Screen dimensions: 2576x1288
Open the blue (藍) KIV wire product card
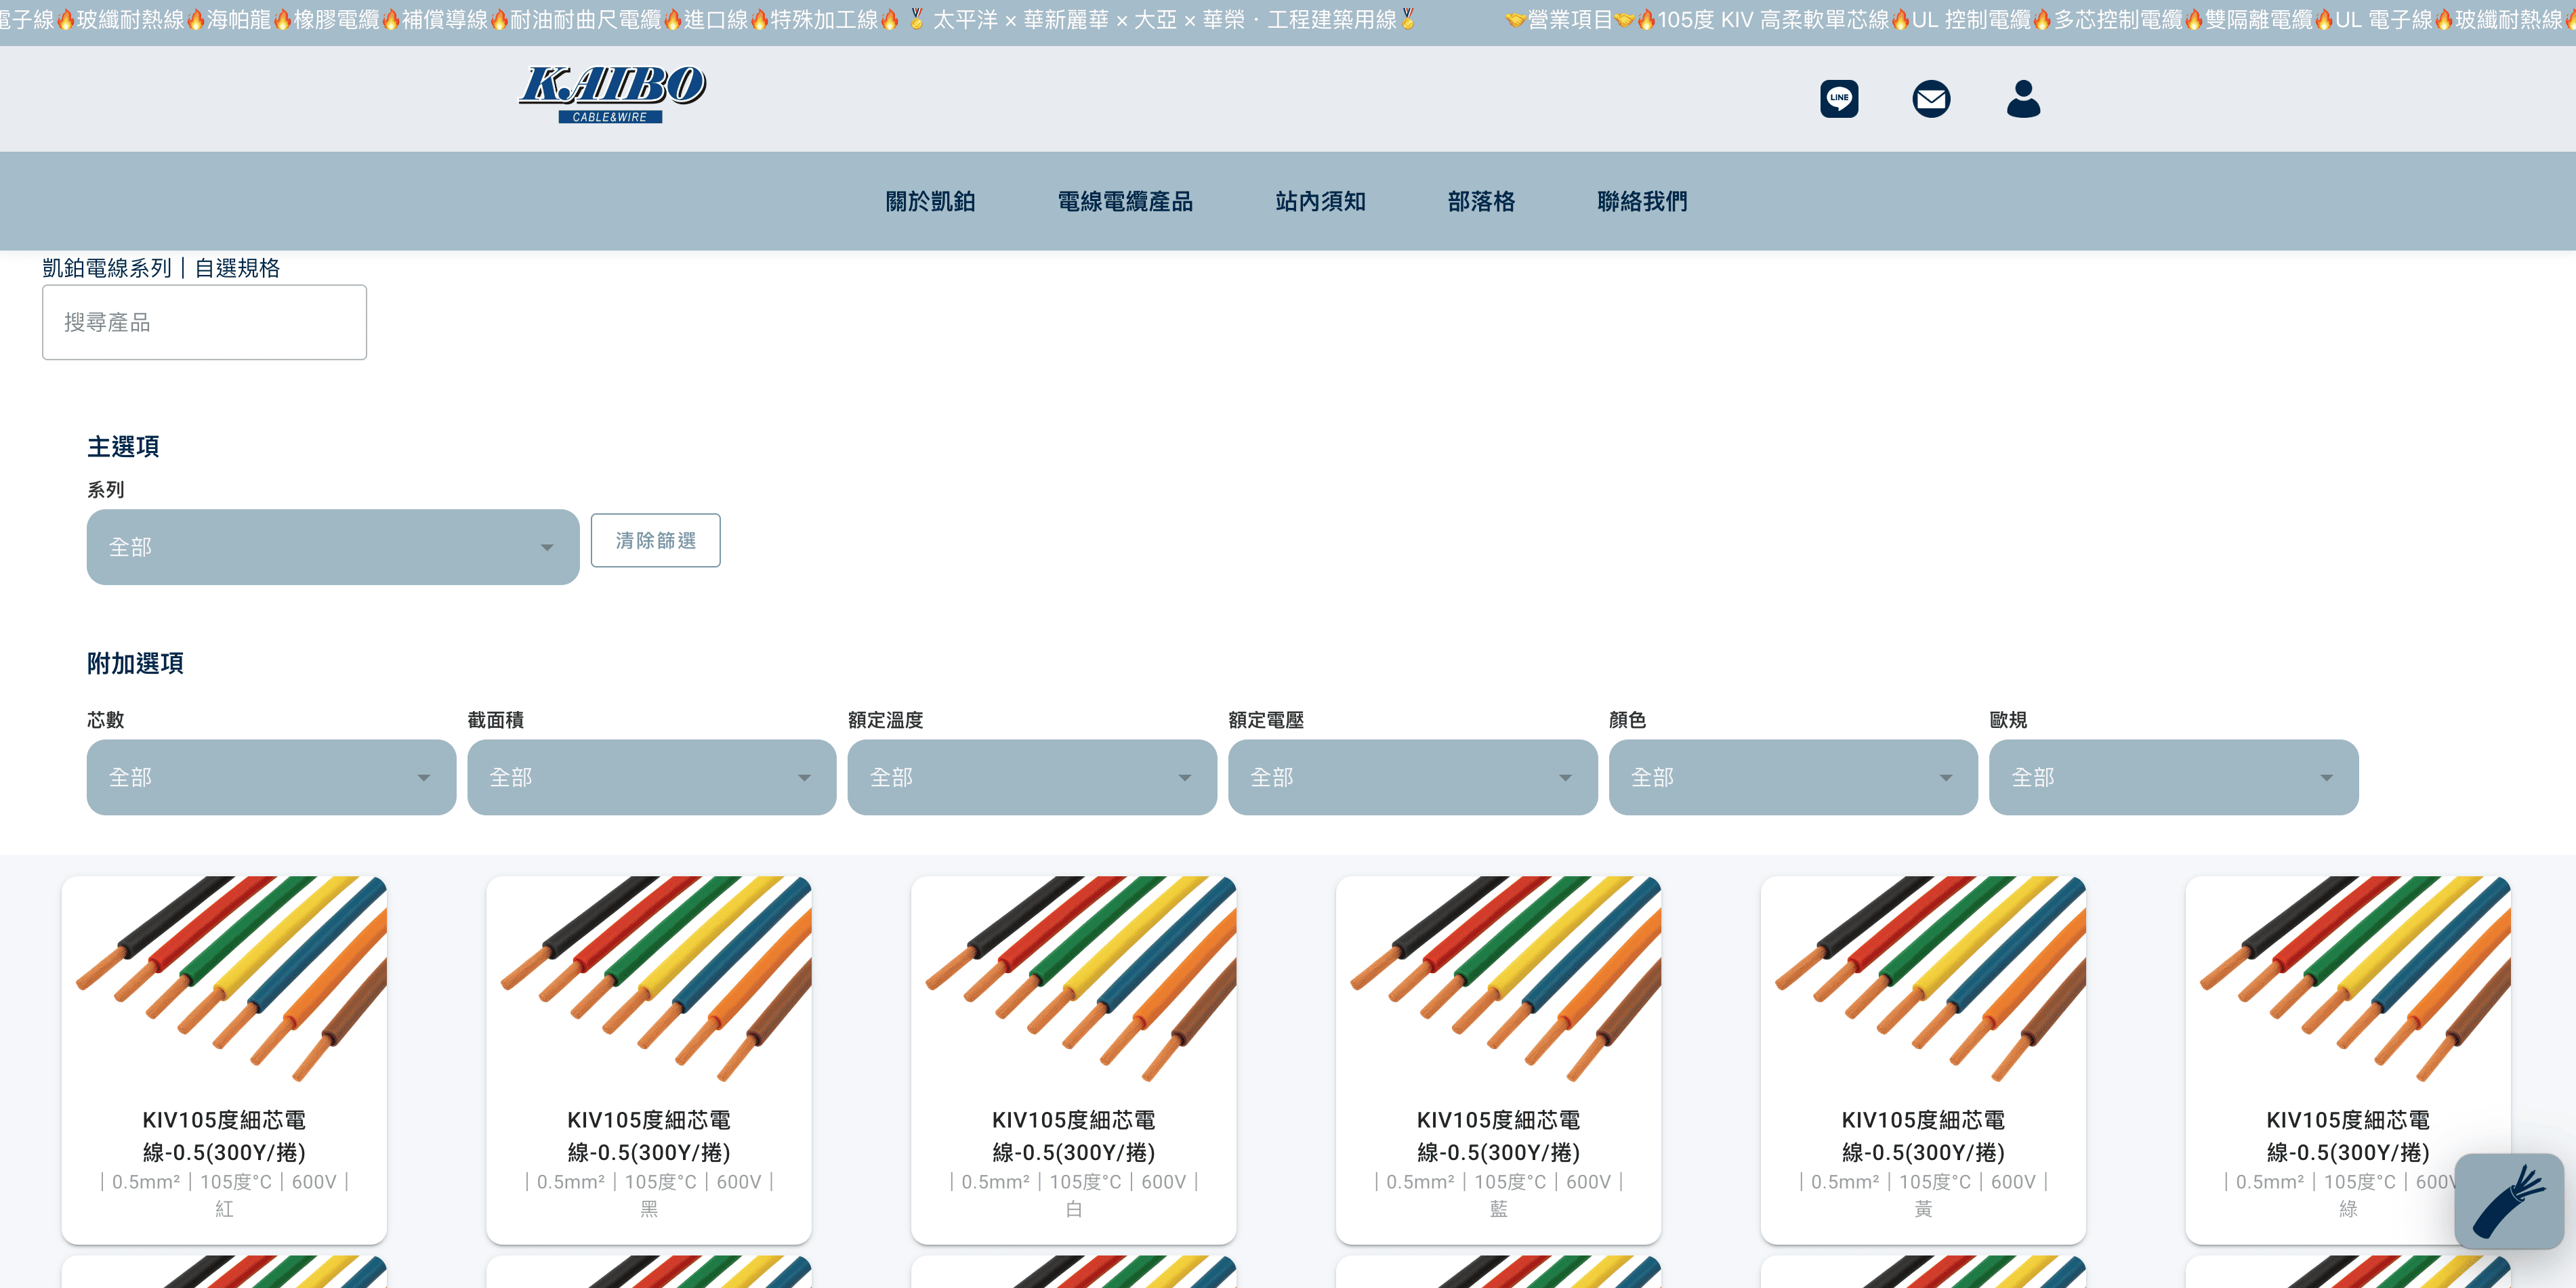click(1497, 1058)
